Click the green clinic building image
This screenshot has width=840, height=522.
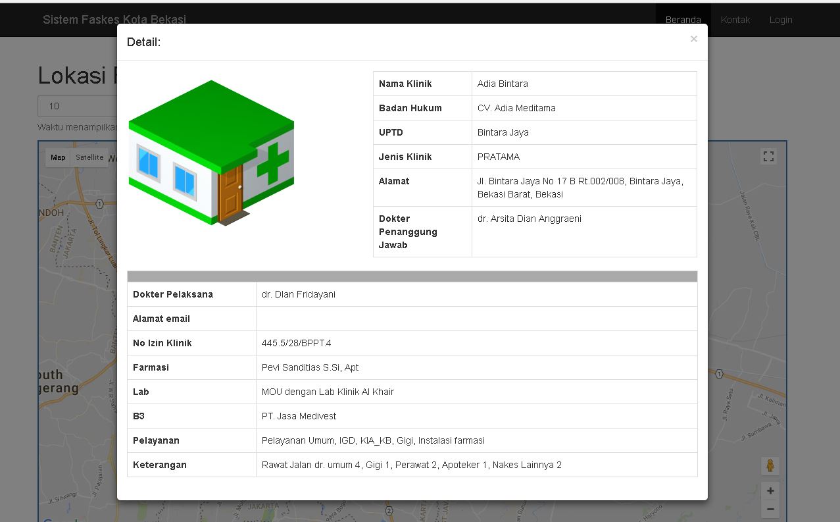point(211,153)
